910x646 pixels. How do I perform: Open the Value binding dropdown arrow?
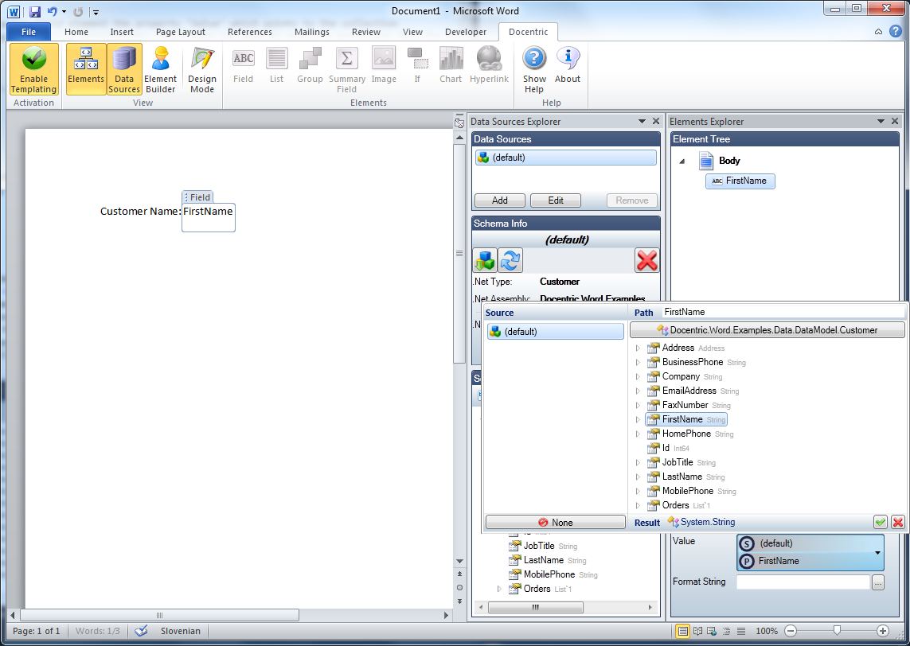coord(877,553)
